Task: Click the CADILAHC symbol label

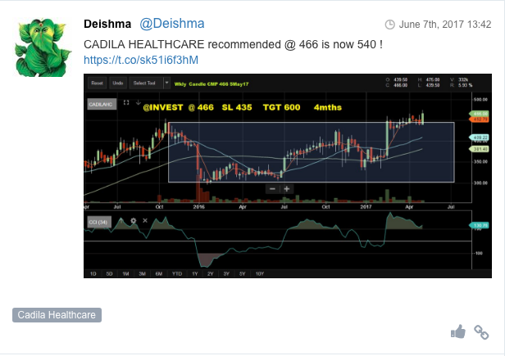Action: pos(102,104)
